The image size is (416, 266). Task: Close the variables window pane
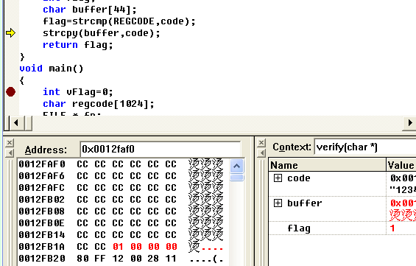261,143
